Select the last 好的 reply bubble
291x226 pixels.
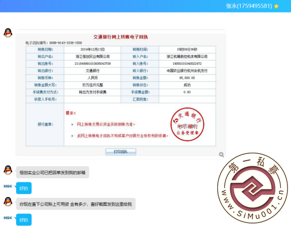[24, 219]
